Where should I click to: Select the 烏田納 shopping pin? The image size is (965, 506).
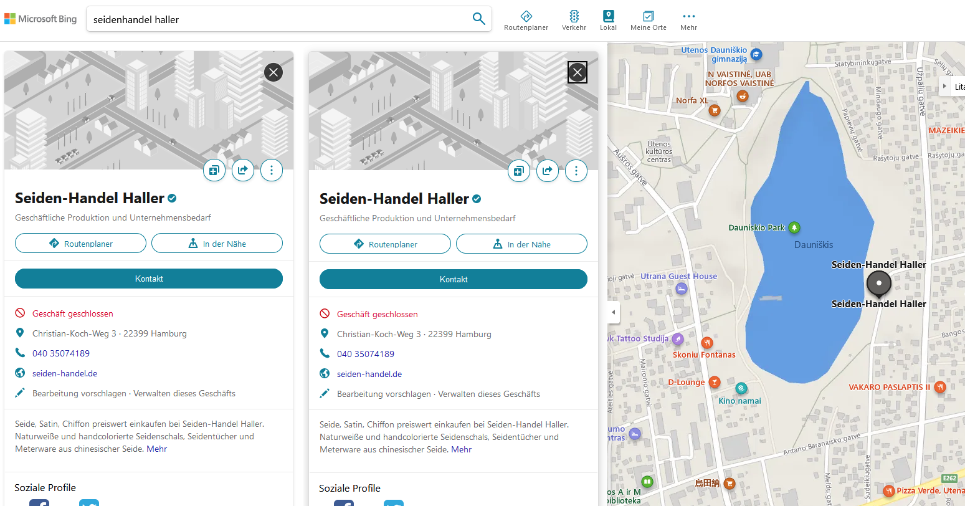[730, 483]
